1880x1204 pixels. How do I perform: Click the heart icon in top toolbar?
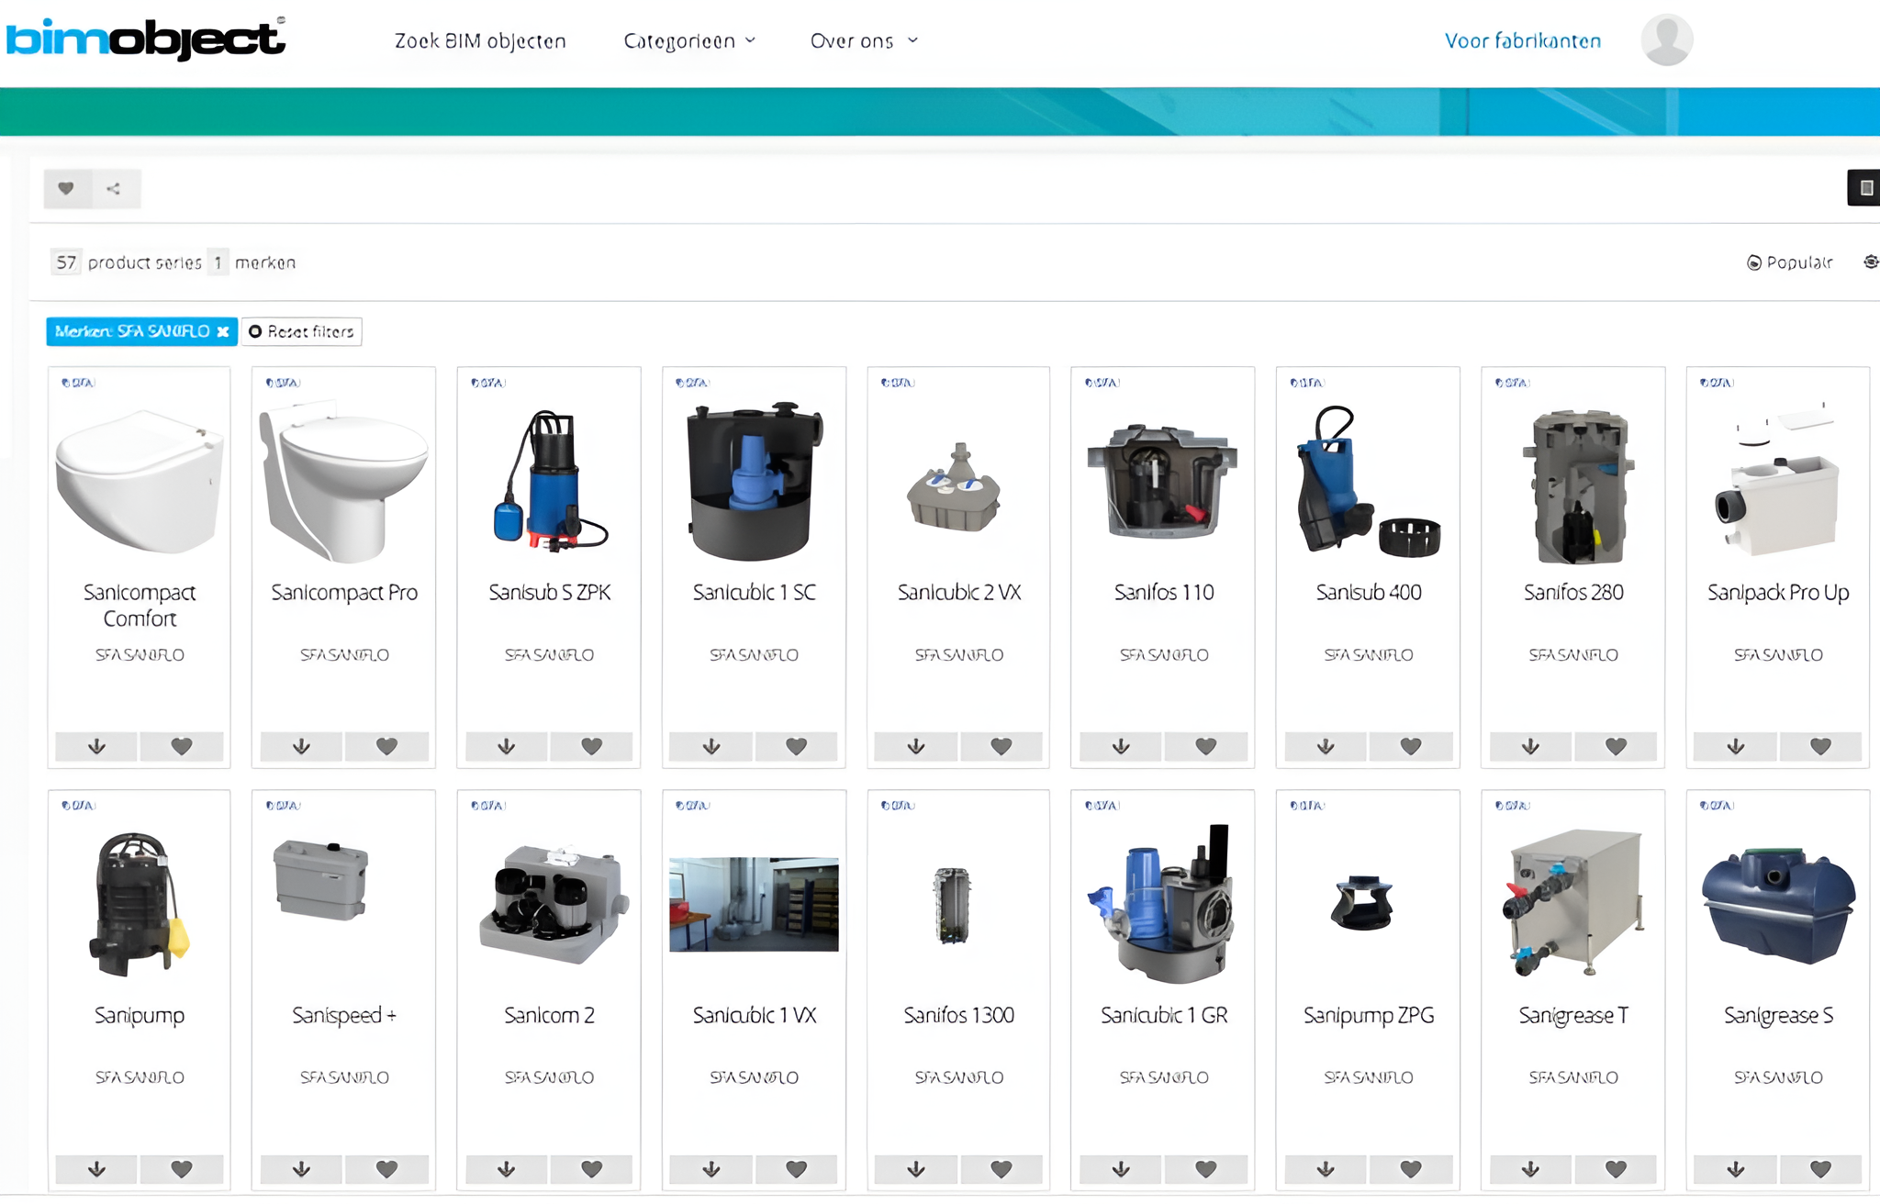[x=66, y=189]
